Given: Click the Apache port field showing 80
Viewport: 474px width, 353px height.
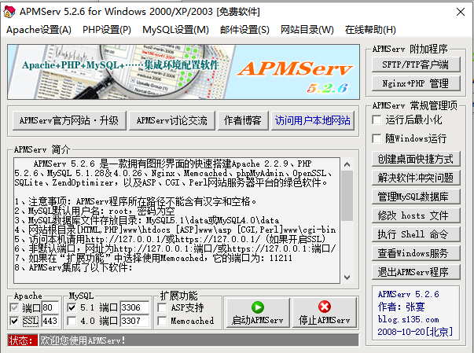Looking at the screenshot, I should click(51, 307).
